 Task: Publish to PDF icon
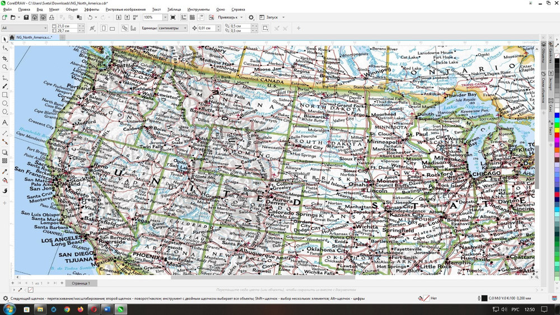136,17
